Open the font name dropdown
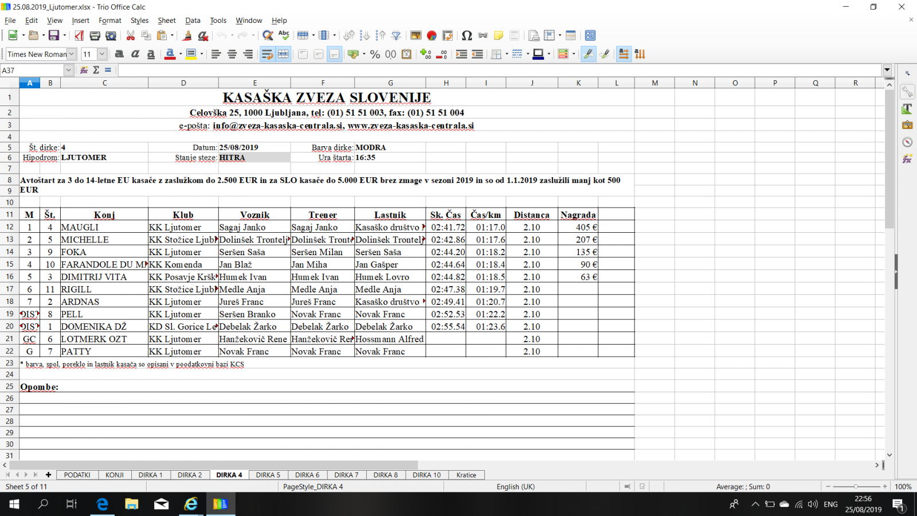Screen dimensions: 917x516 72,54
